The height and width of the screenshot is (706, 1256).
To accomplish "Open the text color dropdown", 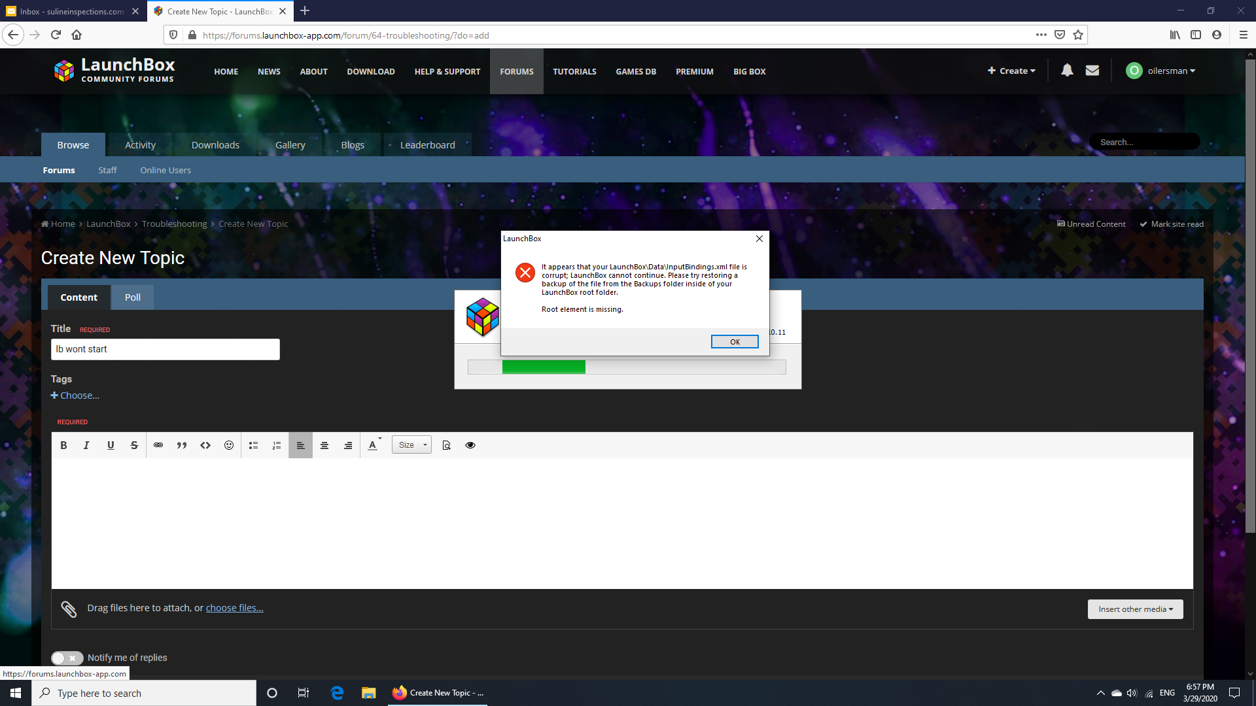I will [x=374, y=445].
